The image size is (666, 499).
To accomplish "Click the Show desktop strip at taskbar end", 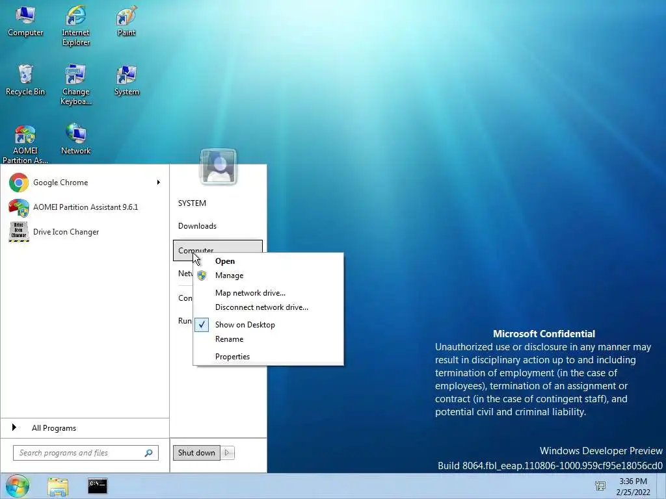I will (x=661, y=486).
